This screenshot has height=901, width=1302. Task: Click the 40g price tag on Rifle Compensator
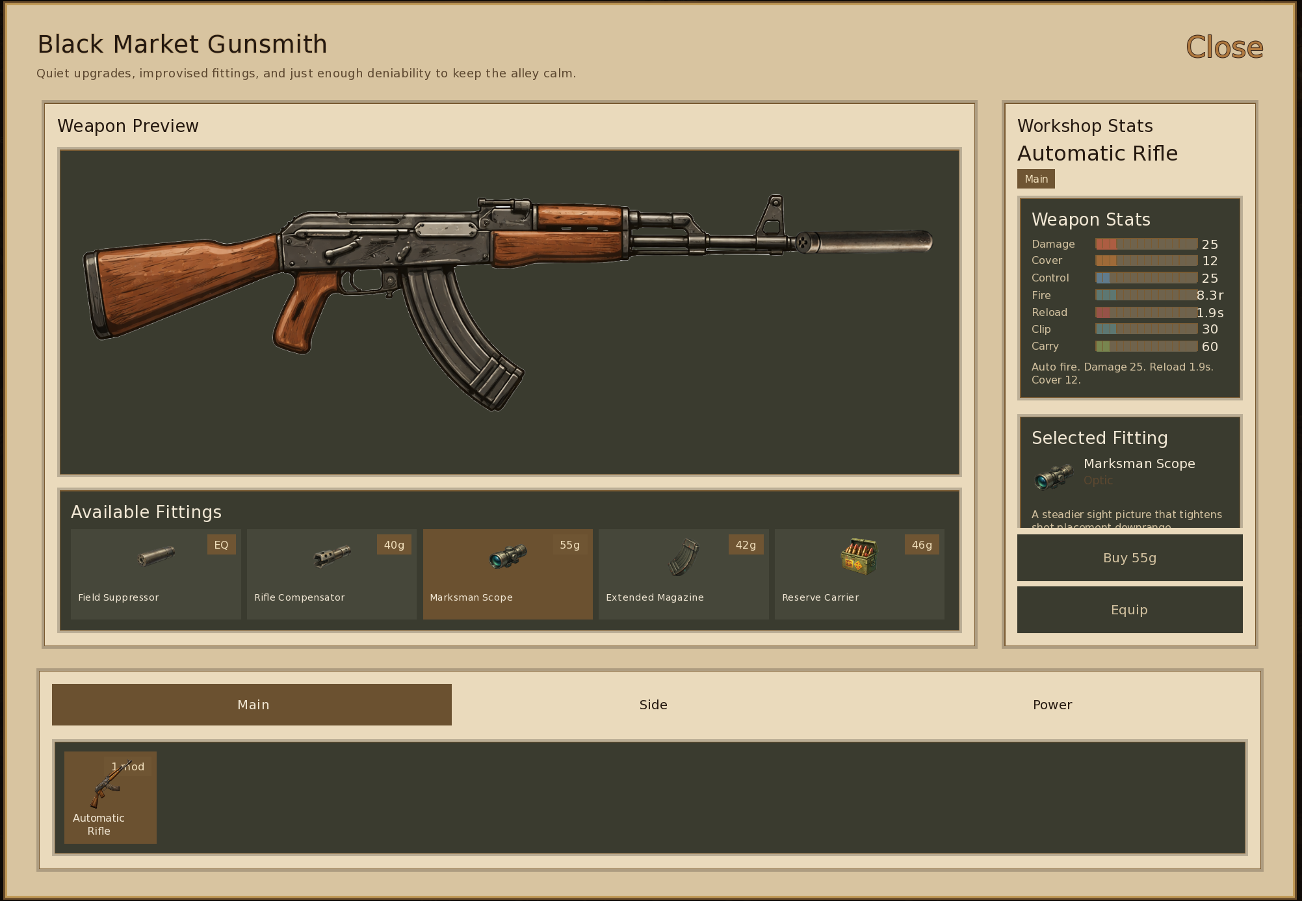(x=394, y=545)
